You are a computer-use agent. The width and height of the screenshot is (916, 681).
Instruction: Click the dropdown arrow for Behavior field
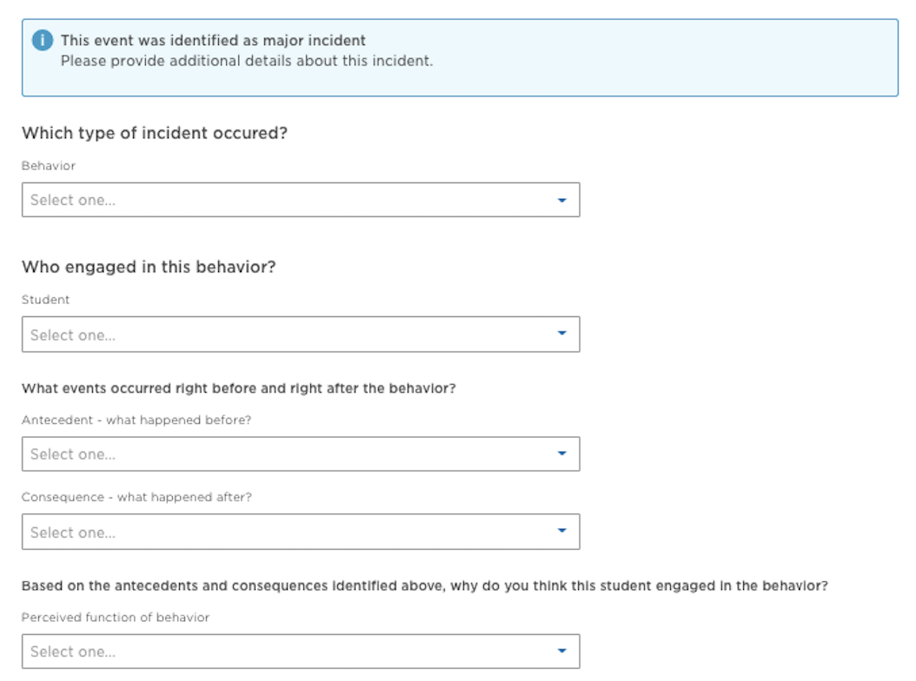click(x=561, y=200)
